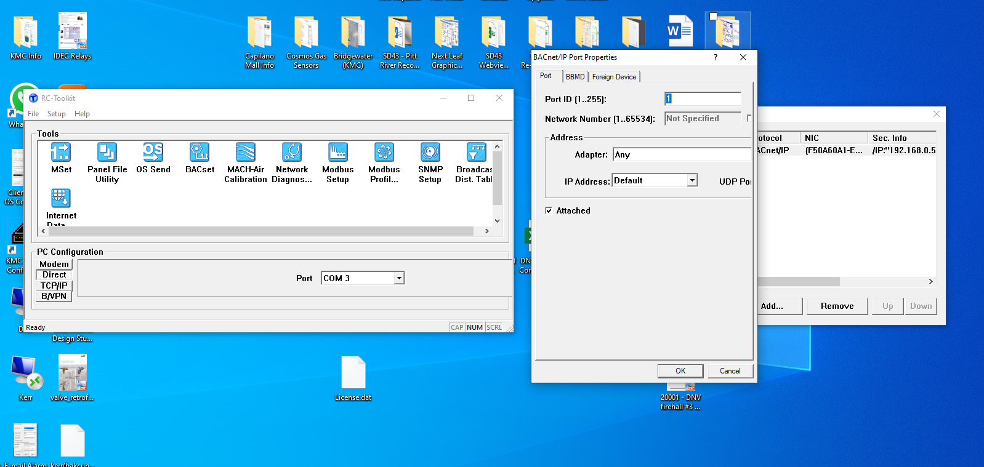Open the Capilano Mall Info folder
This screenshot has height=467, width=984.
click(259, 42)
